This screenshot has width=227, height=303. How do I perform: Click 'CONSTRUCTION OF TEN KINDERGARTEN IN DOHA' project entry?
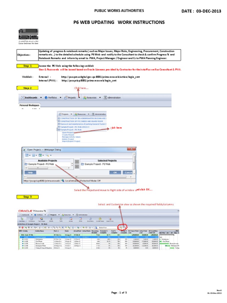pos(82,118)
